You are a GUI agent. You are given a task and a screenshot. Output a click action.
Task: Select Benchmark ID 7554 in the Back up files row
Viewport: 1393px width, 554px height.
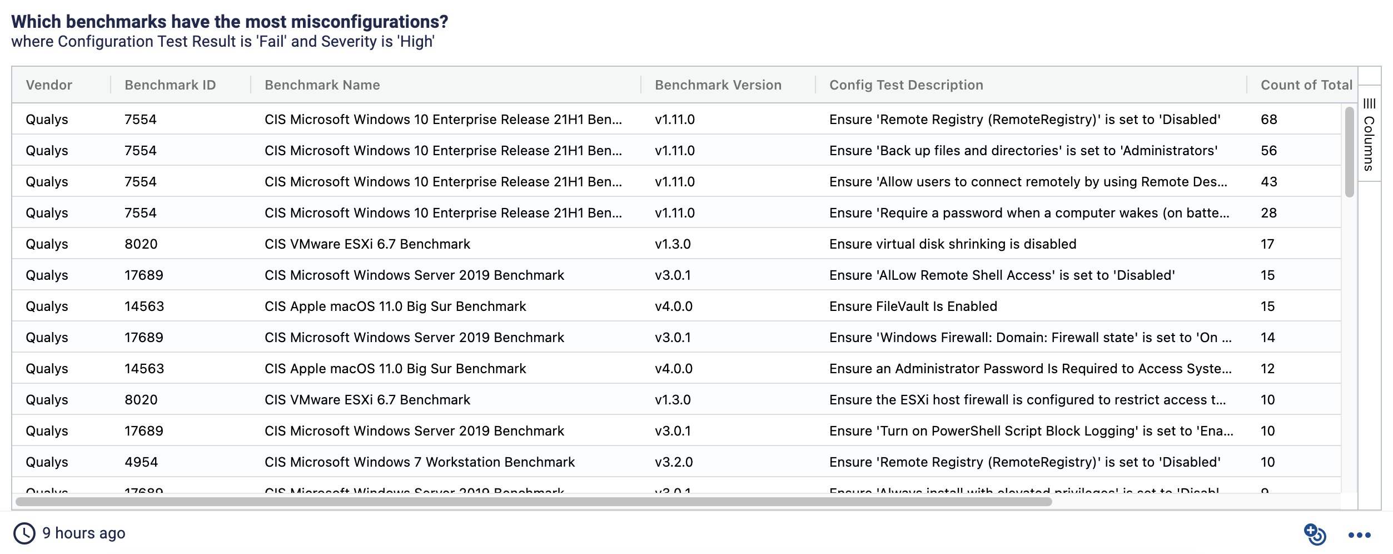point(141,151)
